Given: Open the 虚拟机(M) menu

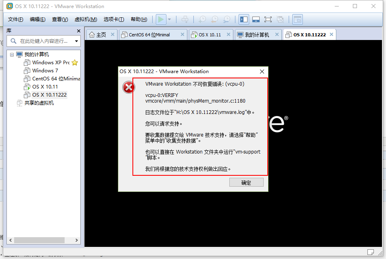Looking at the screenshot, I should [x=86, y=19].
